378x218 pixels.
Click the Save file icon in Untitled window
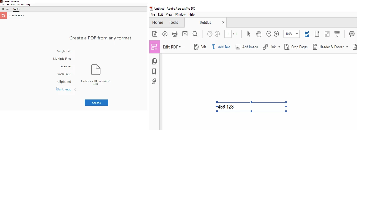[x=155, y=34]
